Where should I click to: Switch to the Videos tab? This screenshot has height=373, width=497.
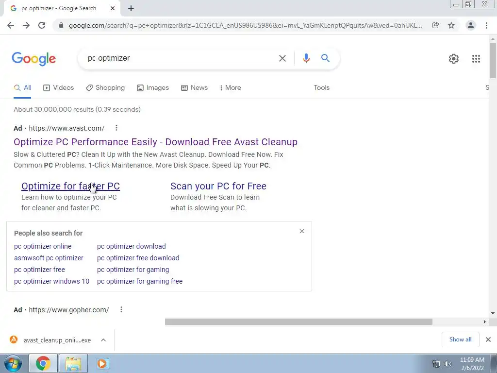point(58,88)
